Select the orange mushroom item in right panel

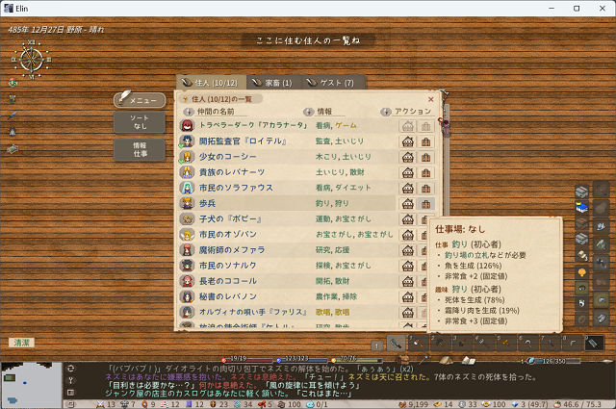tap(581, 271)
